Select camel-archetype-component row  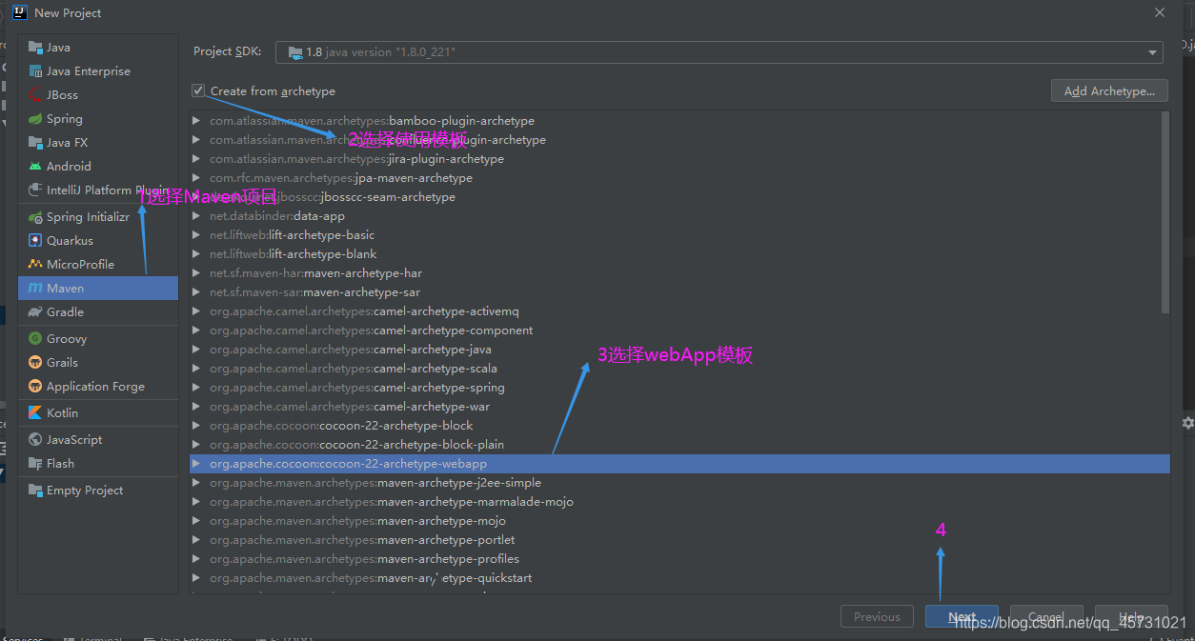679,331
